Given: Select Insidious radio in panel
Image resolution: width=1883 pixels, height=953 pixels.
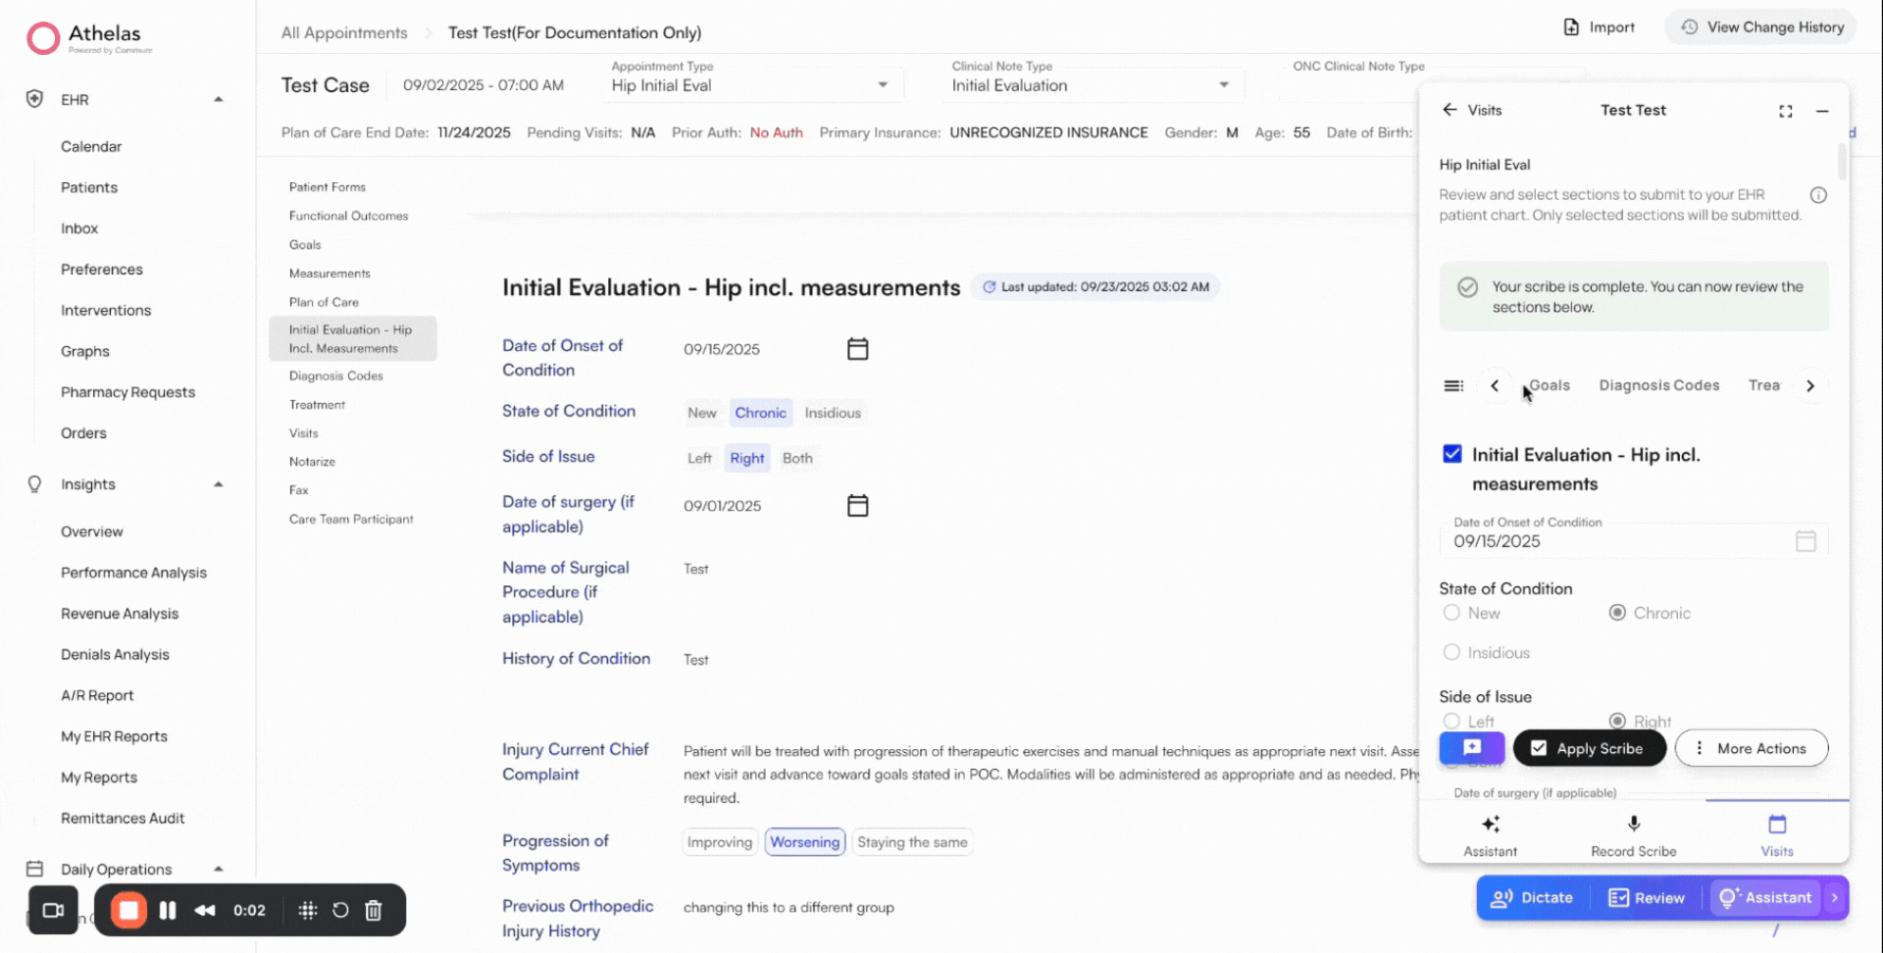Looking at the screenshot, I should tap(1452, 652).
